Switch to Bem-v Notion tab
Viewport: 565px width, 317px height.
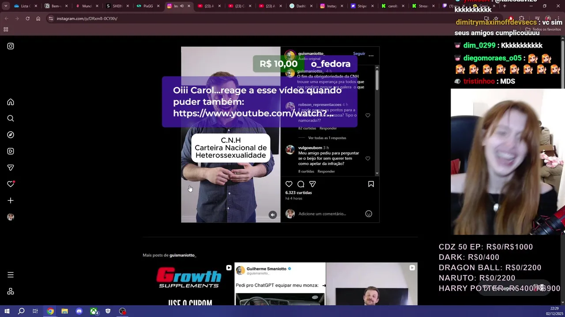click(x=55, y=6)
